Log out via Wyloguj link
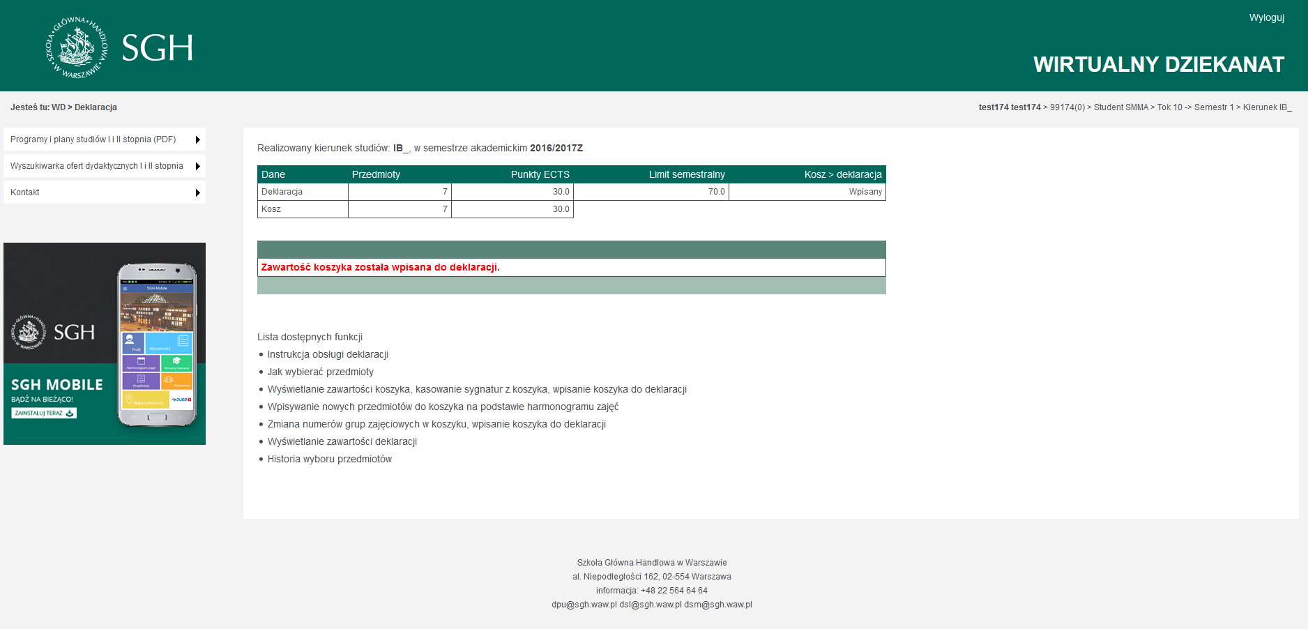 (x=1266, y=17)
